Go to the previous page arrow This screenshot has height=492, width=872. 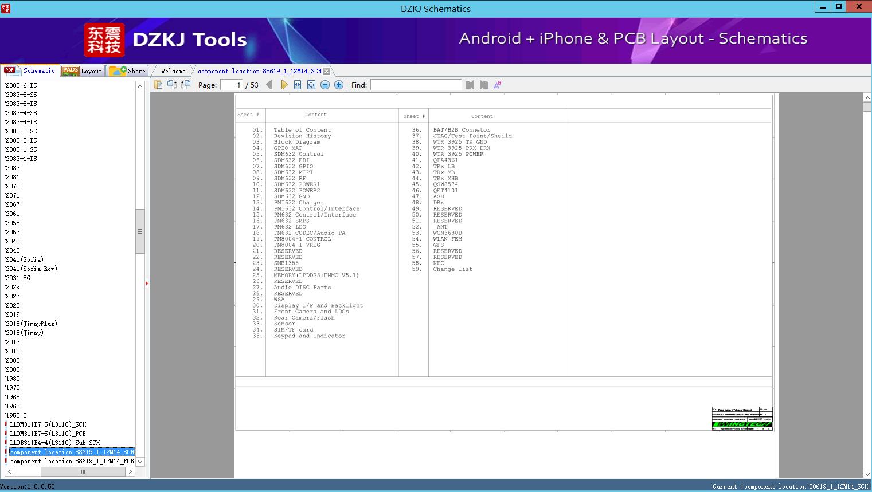[269, 85]
